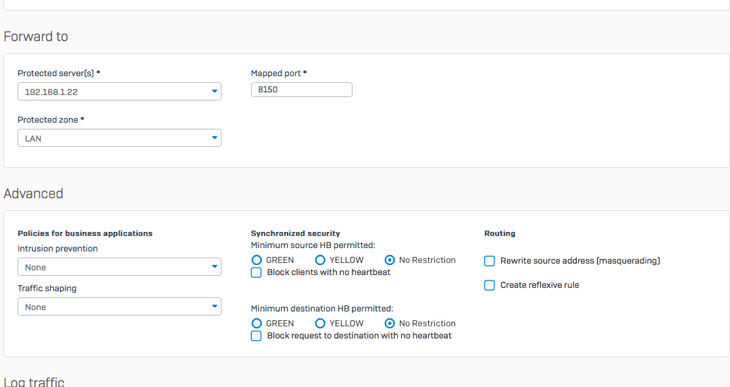Click the Log traffic section heading
Image resolution: width=730 pixels, height=387 pixels.
[34, 382]
